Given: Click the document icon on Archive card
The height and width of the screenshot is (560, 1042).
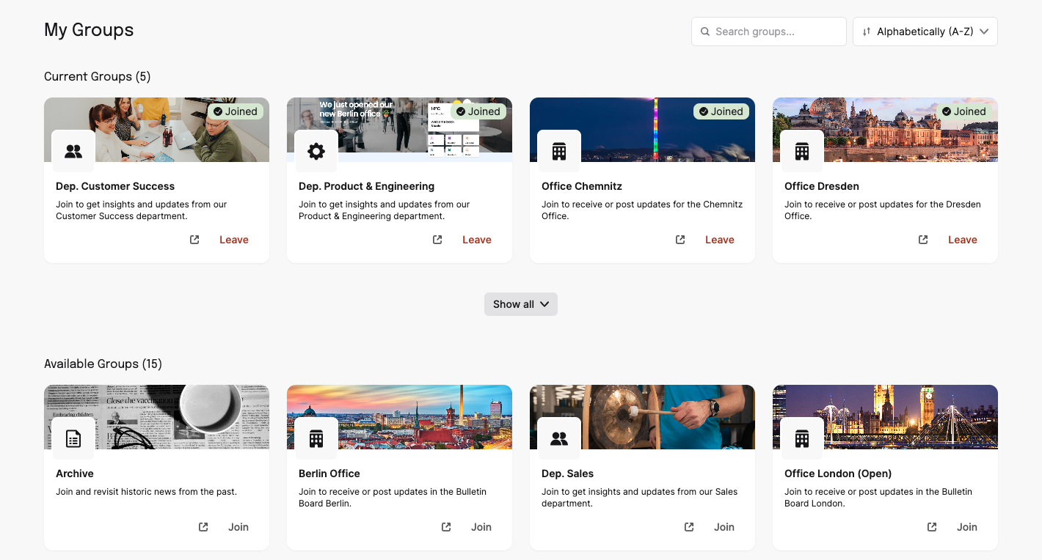Looking at the screenshot, I should coord(73,439).
